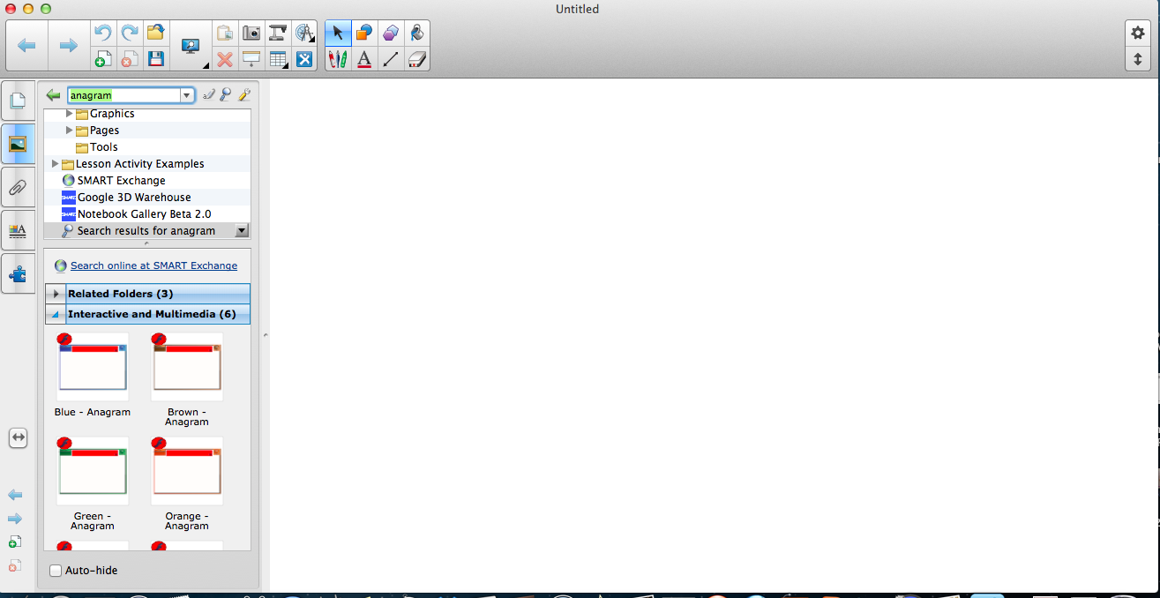The height and width of the screenshot is (598, 1160).
Task: Go to previous page via bottom-left arrow
Action: coord(15,495)
